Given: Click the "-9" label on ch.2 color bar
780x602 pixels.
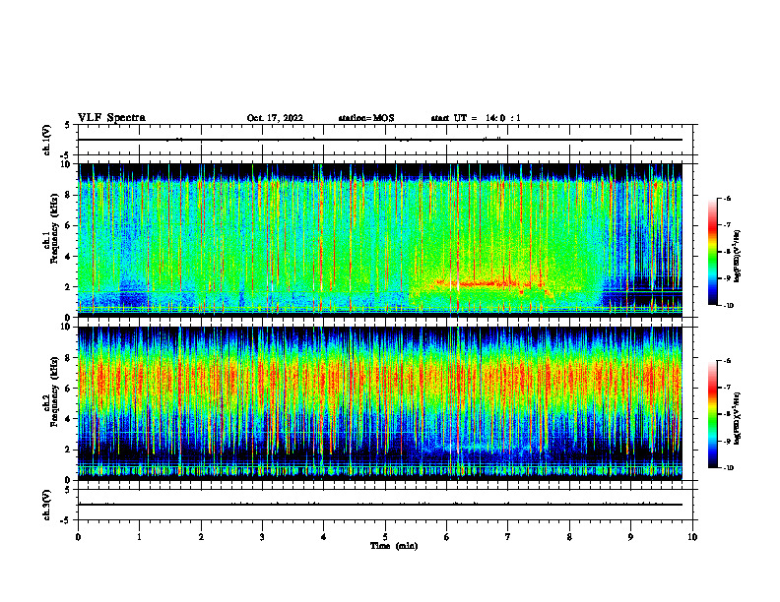Looking at the screenshot, I should [727, 441].
